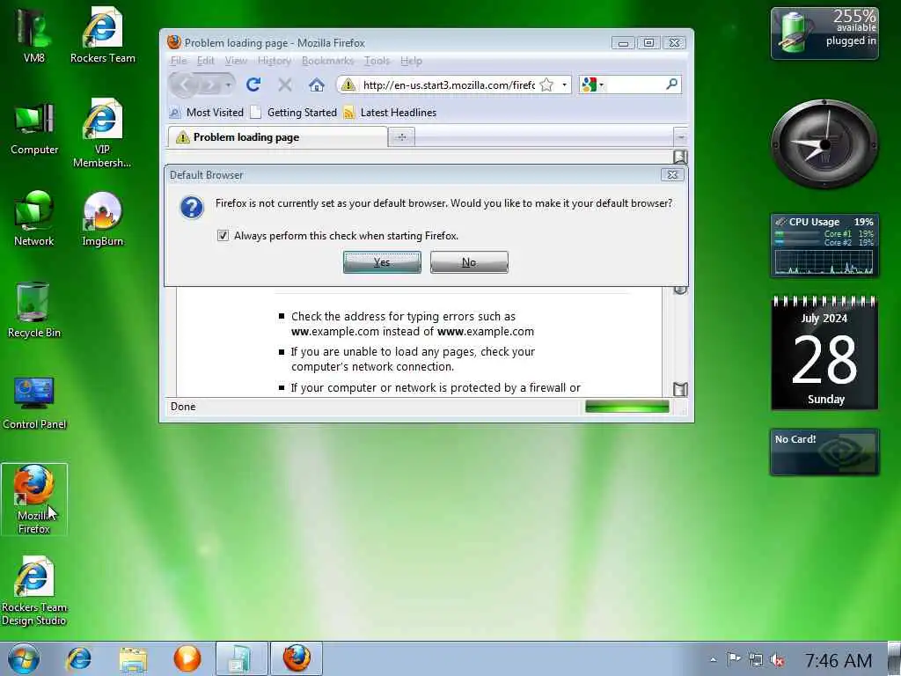Click the No Card NVIDIA gadget
The image size is (901, 676).
point(824,452)
